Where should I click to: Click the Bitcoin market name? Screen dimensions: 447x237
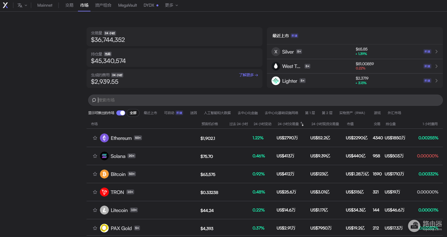118,174
